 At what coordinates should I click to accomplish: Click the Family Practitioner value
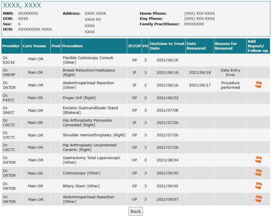coord(194,24)
